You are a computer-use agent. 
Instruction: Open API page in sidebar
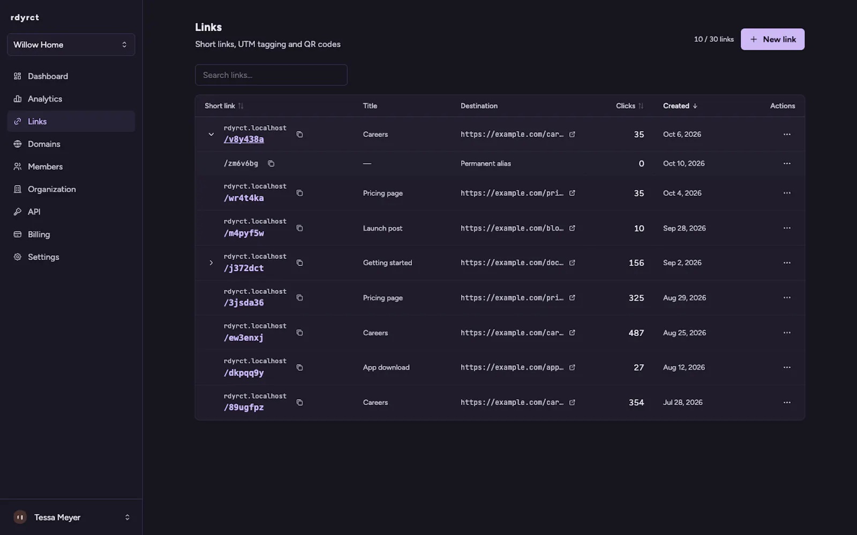[71, 212]
